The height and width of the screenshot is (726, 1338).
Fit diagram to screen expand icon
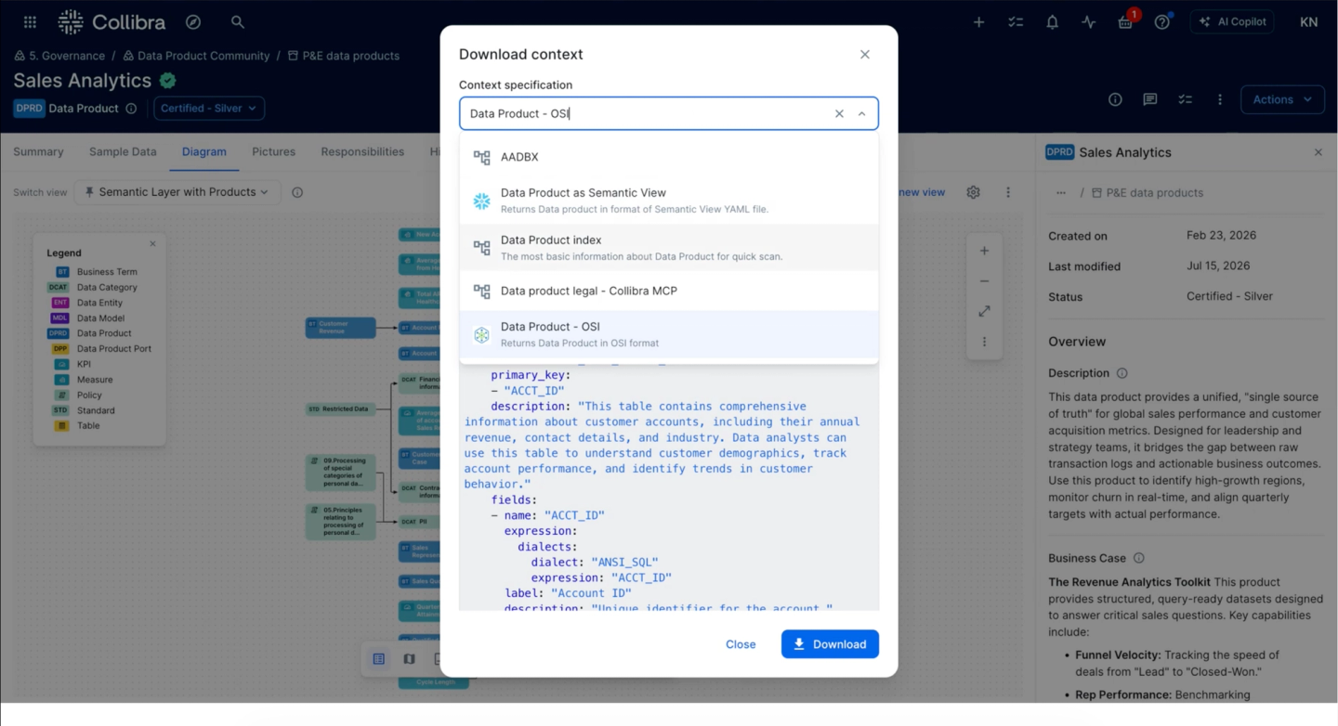[x=984, y=311]
